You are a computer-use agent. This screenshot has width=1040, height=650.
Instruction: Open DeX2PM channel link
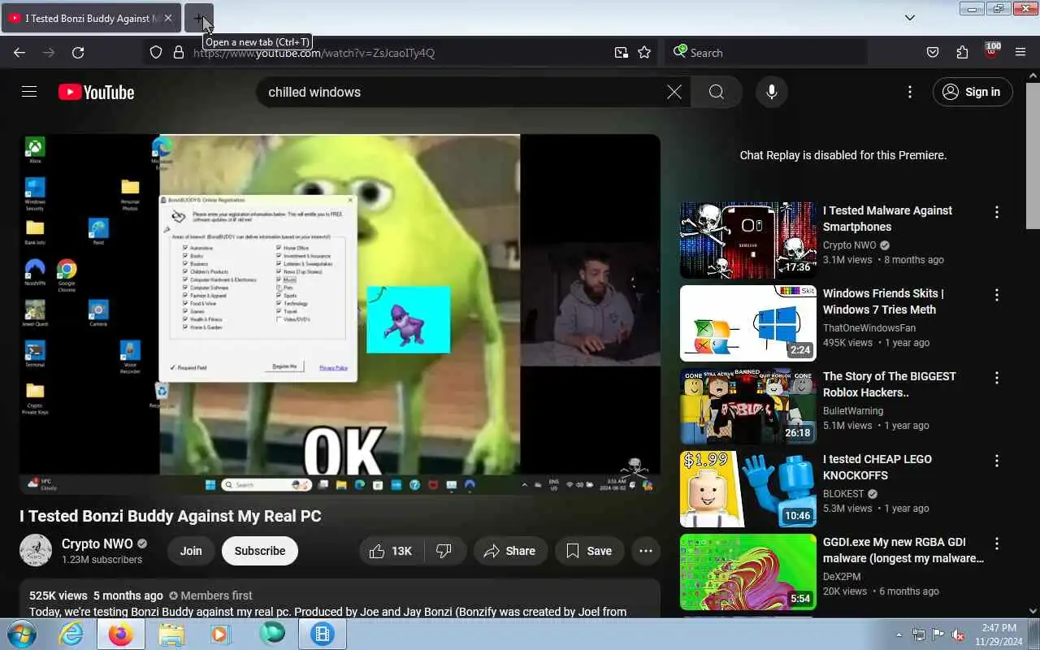(x=843, y=577)
